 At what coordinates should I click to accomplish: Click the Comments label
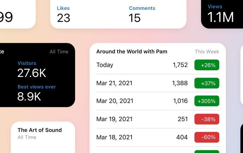pyautogui.click(x=142, y=8)
